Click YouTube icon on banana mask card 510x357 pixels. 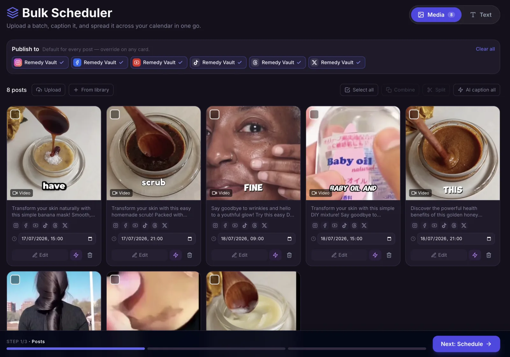click(x=36, y=225)
